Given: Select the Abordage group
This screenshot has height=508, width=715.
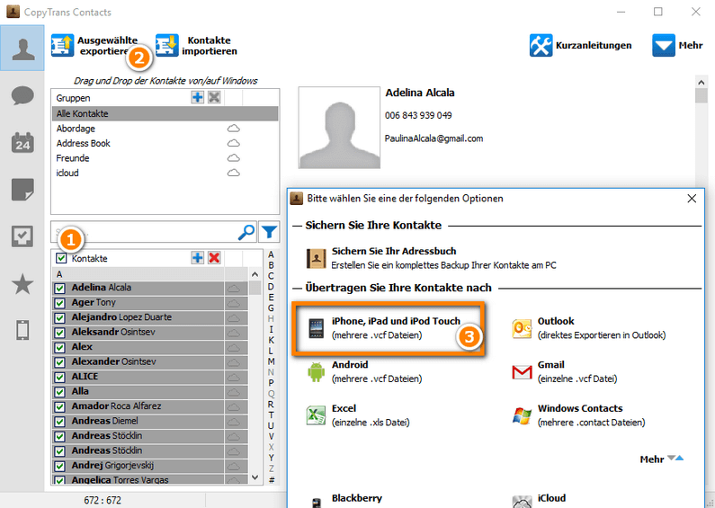Looking at the screenshot, I should (x=165, y=129).
